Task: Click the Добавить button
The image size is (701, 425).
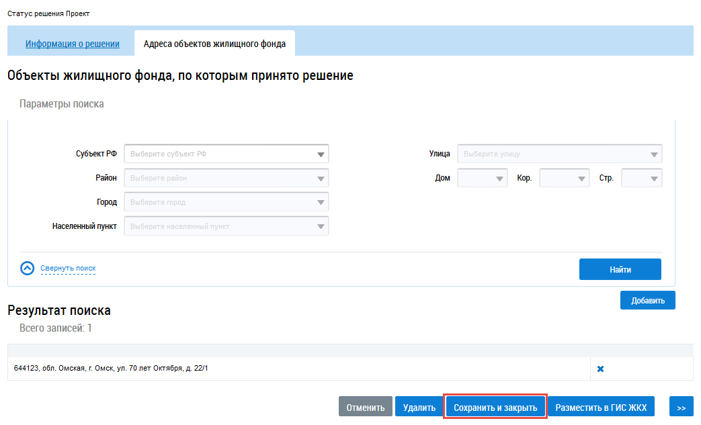Action: pyautogui.click(x=647, y=300)
